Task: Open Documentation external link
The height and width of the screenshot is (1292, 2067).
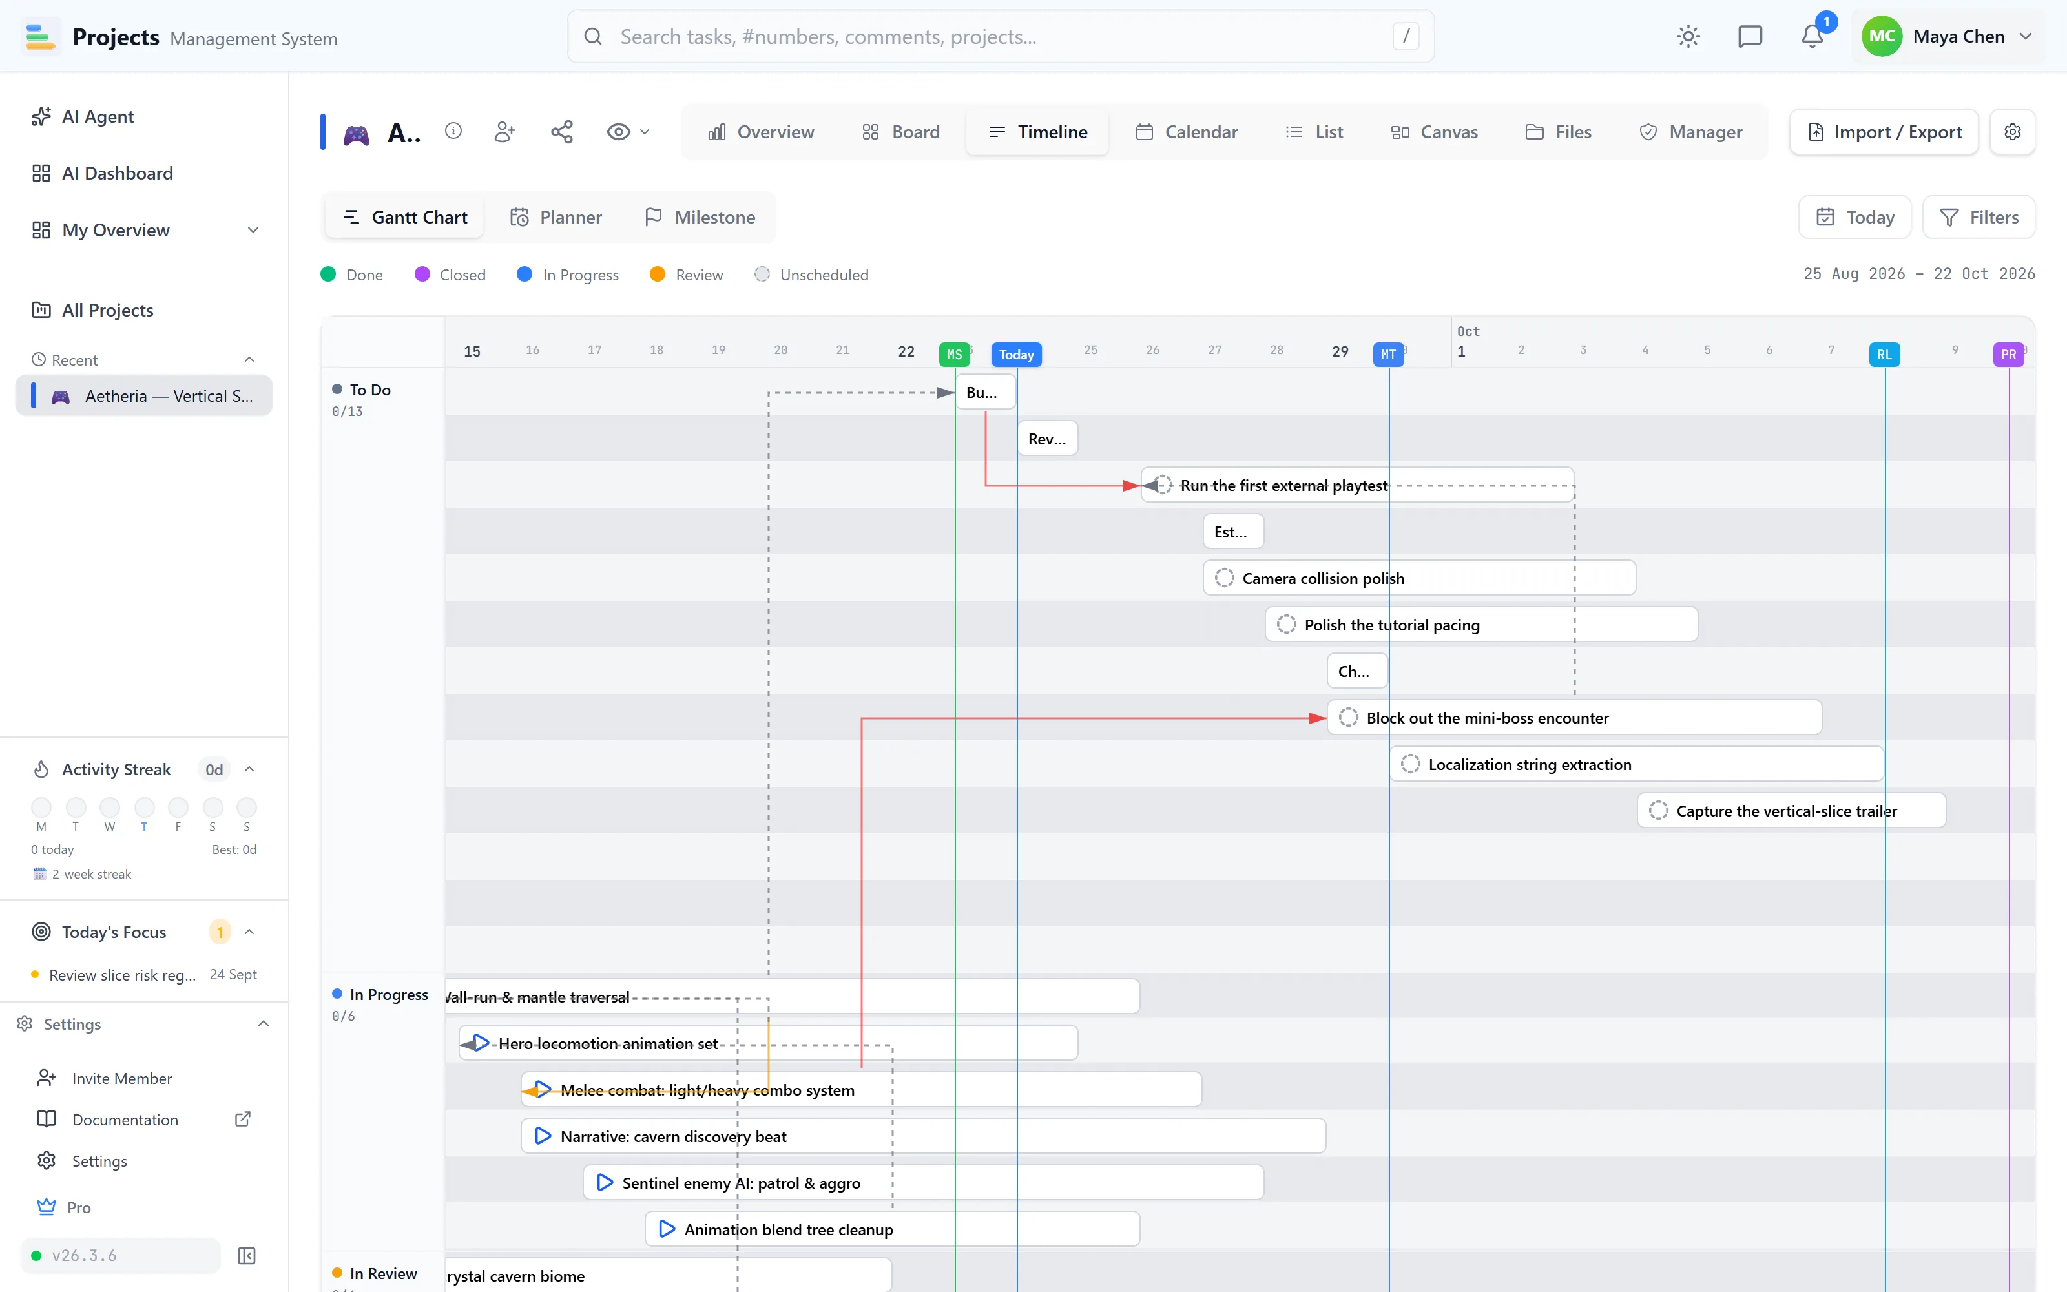Action: (143, 1120)
